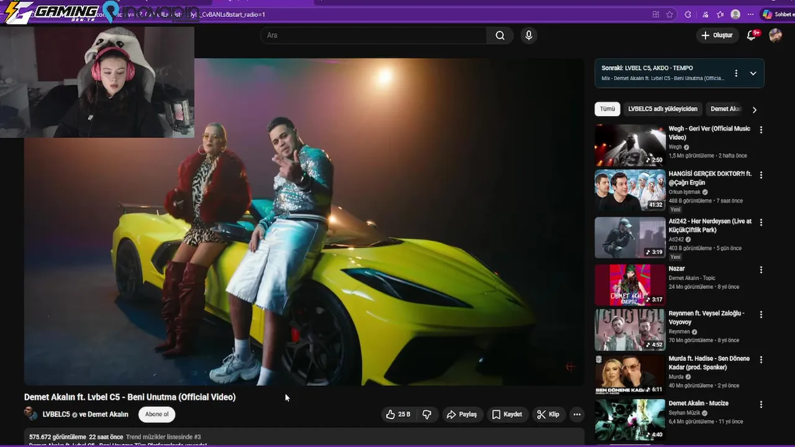The image size is (795, 447).
Task: Open Ati242 Her Nerdeysen thumbnail
Action: point(630,237)
